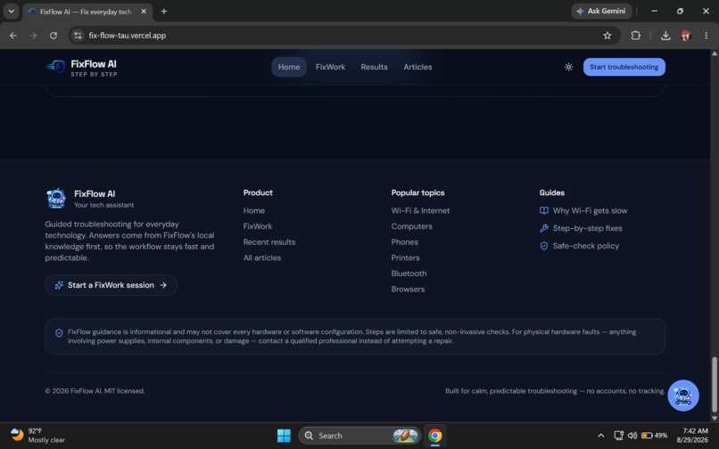Click the taskbar Search box

tap(359, 436)
